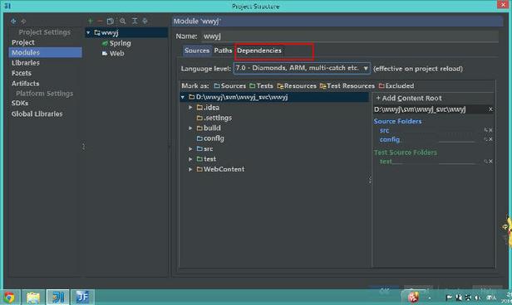Click the red system tray application icon
Image resolution: width=512 pixels, height=305 pixels.
click(x=413, y=297)
